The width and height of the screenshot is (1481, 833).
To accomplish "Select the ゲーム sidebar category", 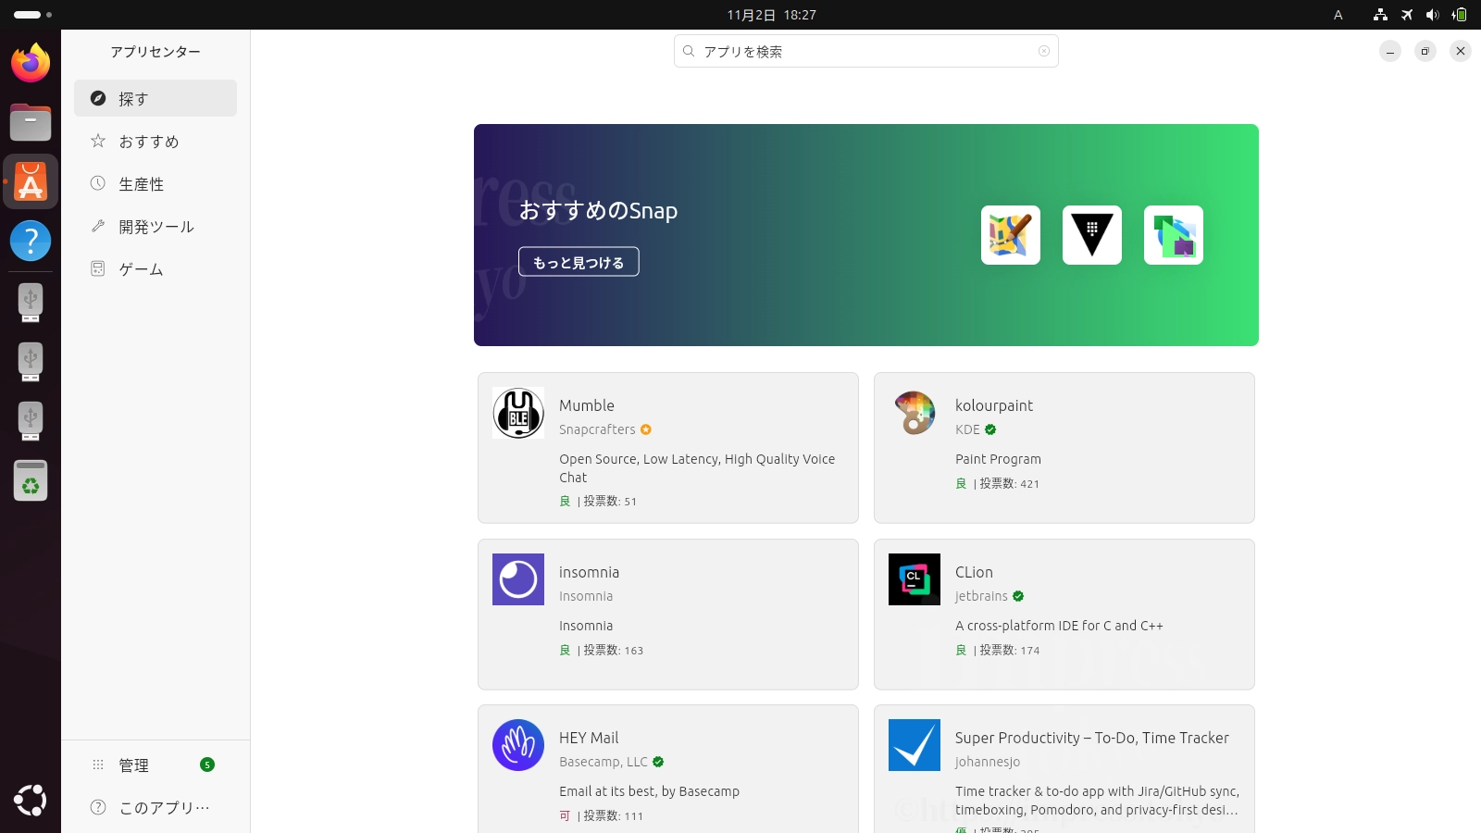I will 156,268.
